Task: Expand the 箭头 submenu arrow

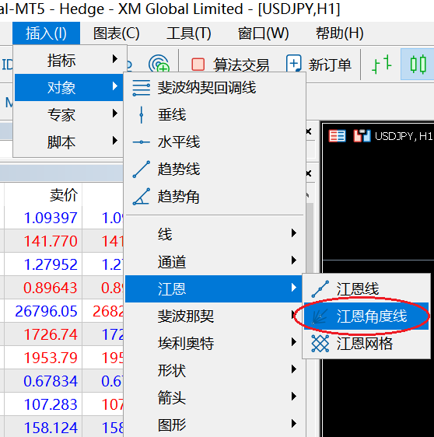Action: click(x=294, y=397)
